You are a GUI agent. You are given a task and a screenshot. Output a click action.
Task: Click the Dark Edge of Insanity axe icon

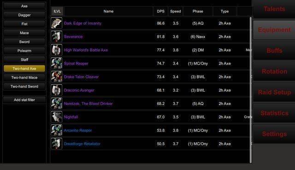click(x=56, y=23)
